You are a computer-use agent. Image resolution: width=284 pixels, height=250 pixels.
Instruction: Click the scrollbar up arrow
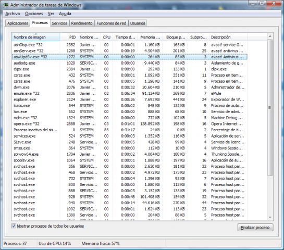pyautogui.click(x=270, y=36)
